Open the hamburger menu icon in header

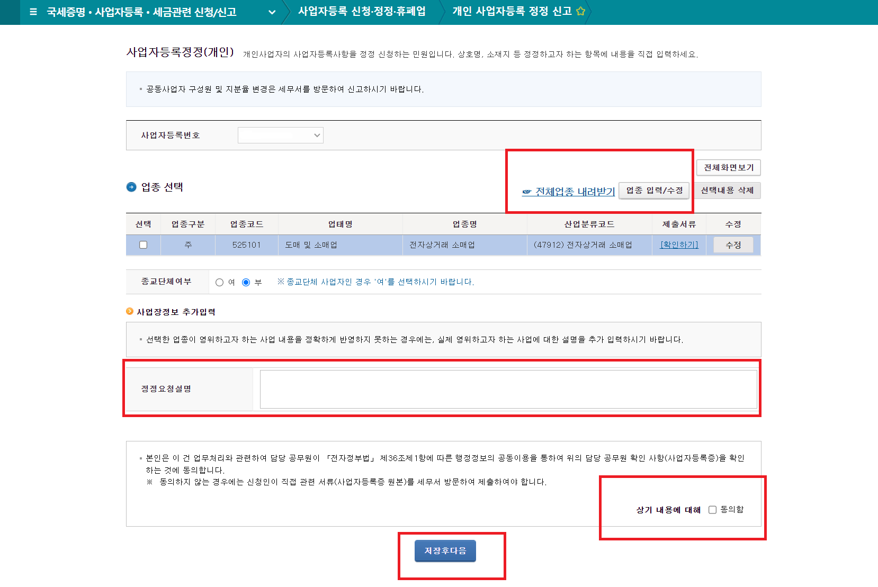tap(33, 12)
